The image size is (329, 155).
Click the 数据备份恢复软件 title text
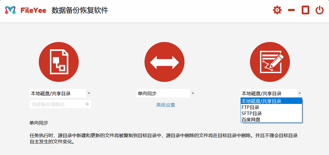(80, 10)
